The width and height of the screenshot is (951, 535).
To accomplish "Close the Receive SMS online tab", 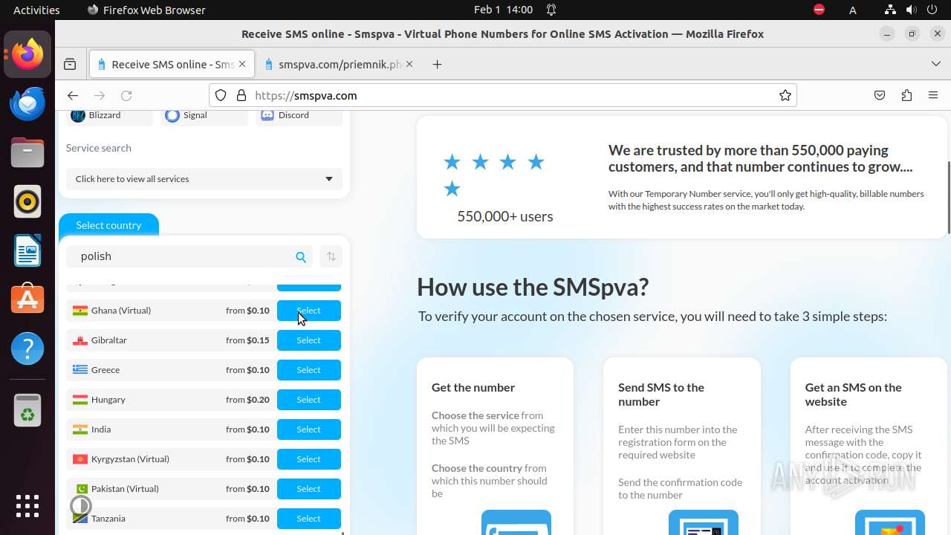I will [242, 65].
